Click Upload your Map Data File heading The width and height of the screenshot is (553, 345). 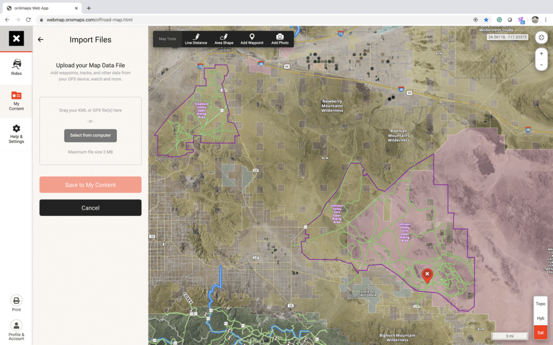coord(90,66)
